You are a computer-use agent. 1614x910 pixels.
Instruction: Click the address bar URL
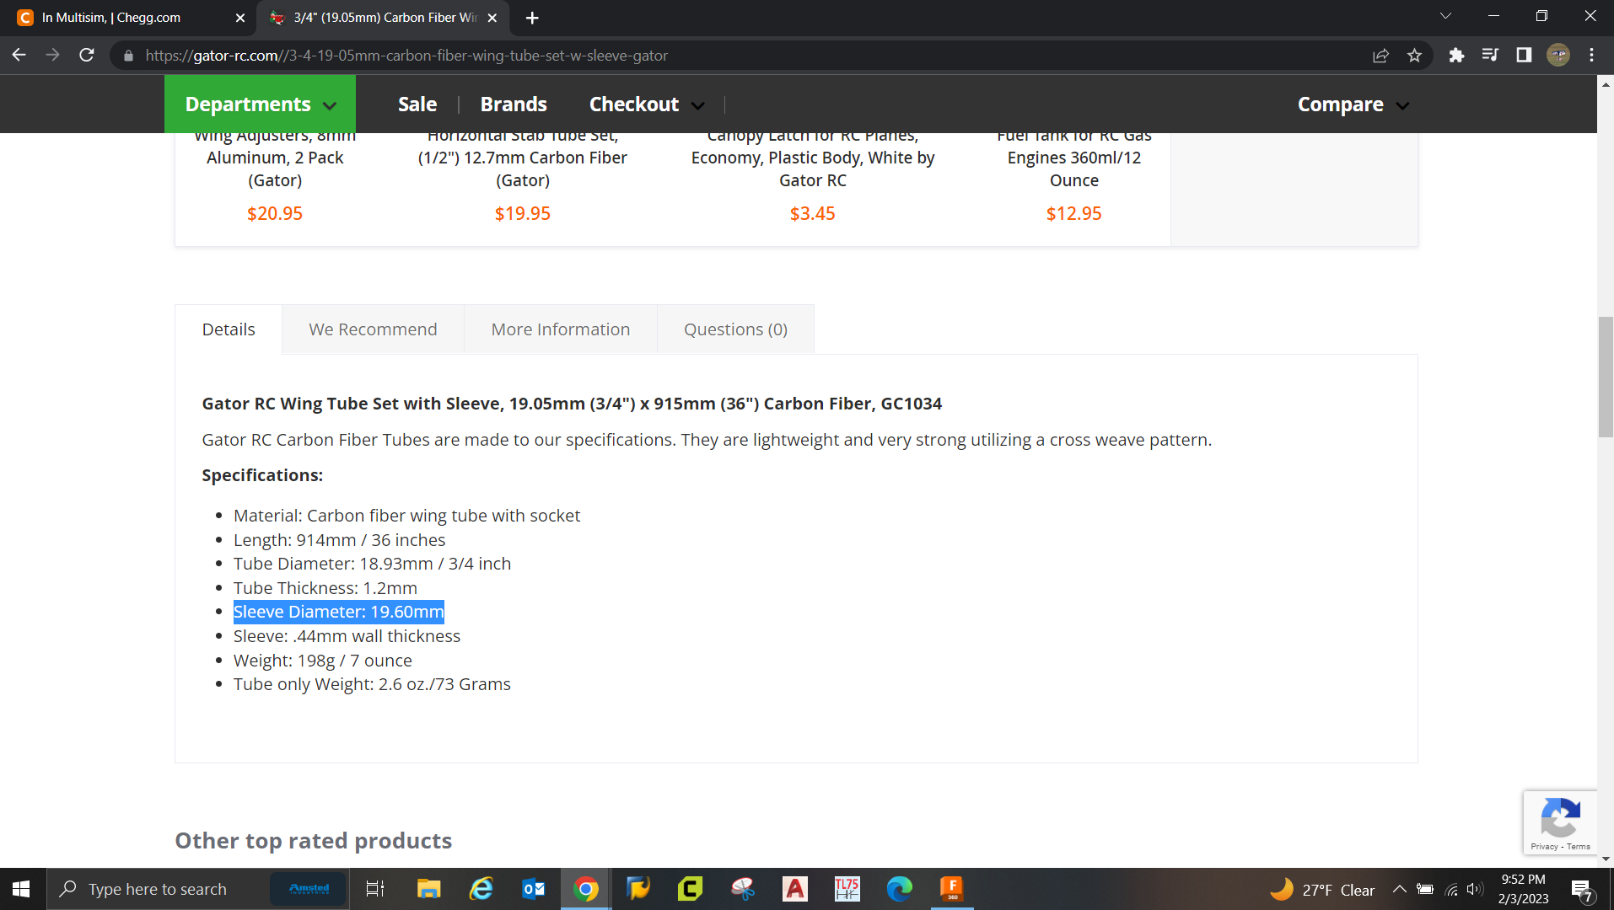[406, 56]
